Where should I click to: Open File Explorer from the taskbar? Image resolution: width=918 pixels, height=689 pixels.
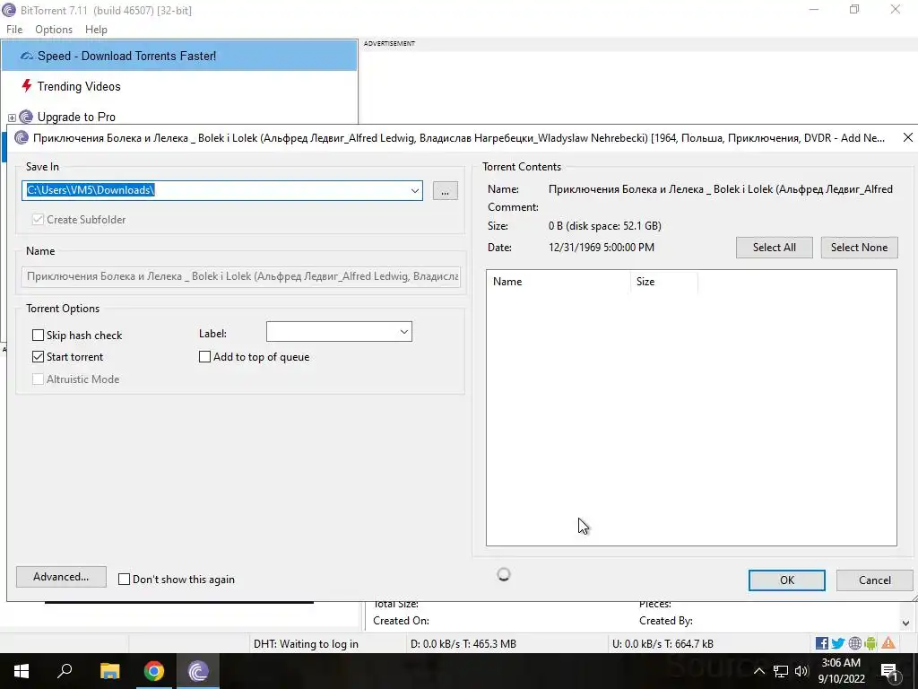pos(109,671)
